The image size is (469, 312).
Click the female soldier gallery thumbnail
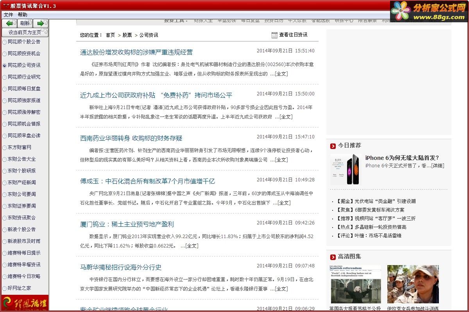413,284
